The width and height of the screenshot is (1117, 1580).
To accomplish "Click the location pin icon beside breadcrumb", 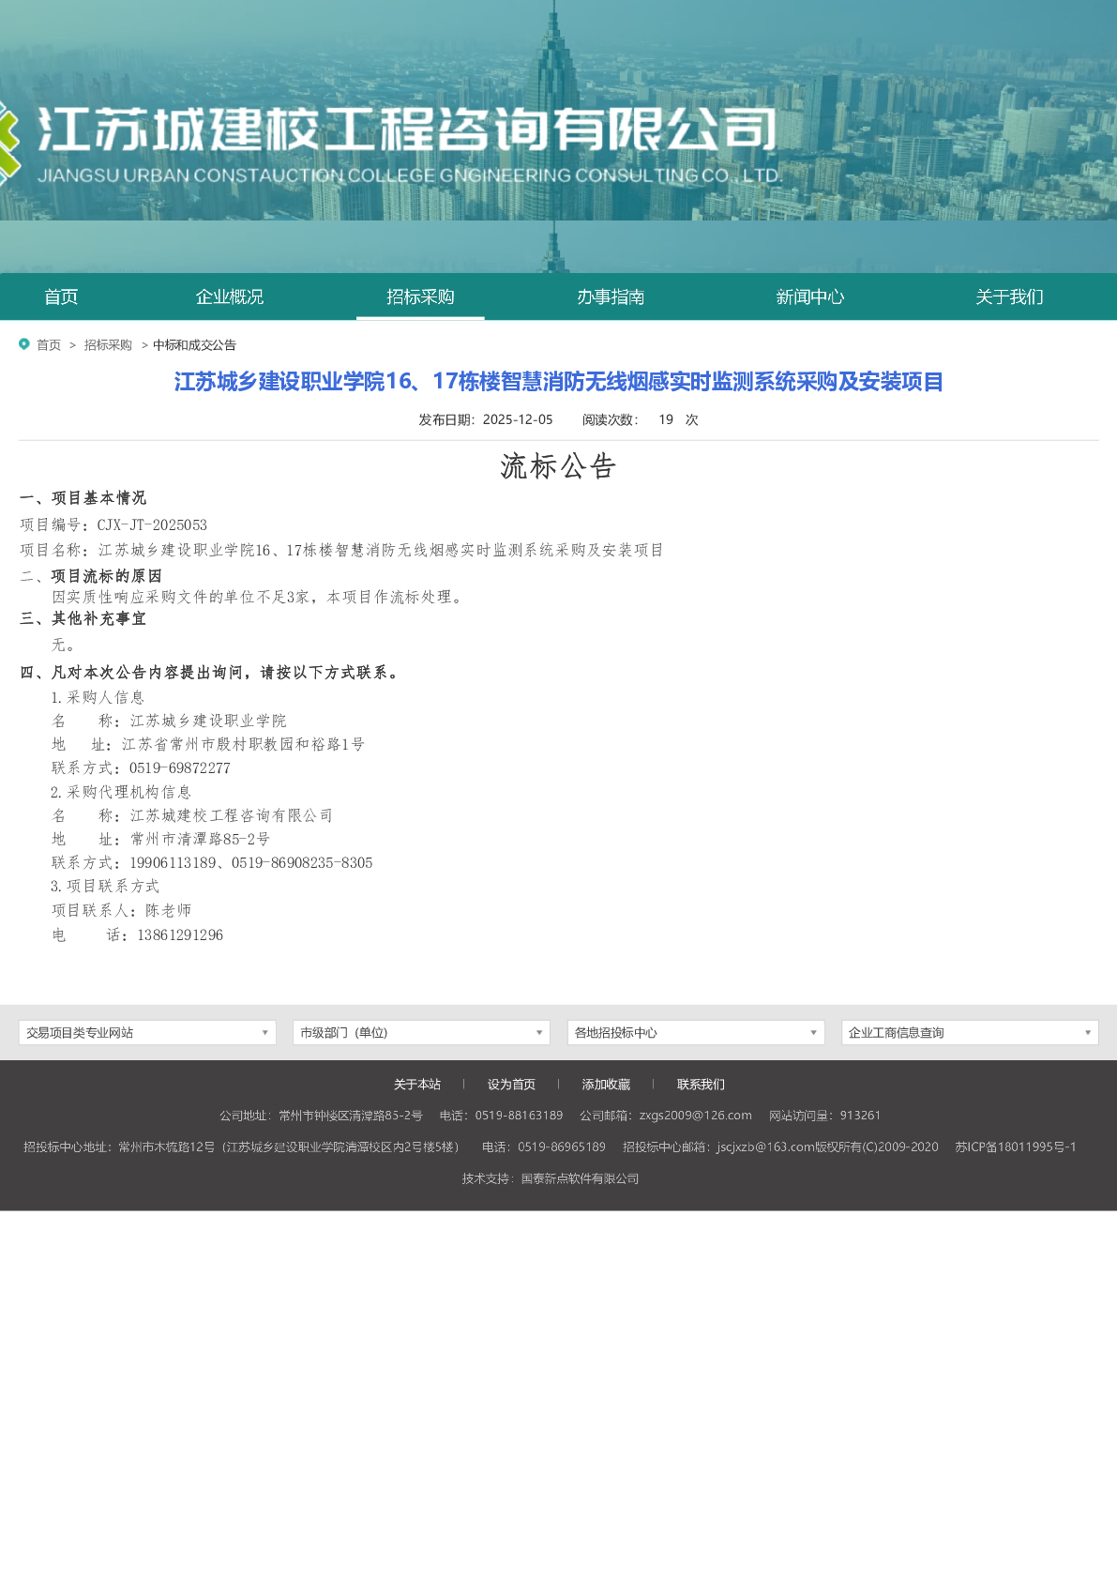I will coord(24,344).
